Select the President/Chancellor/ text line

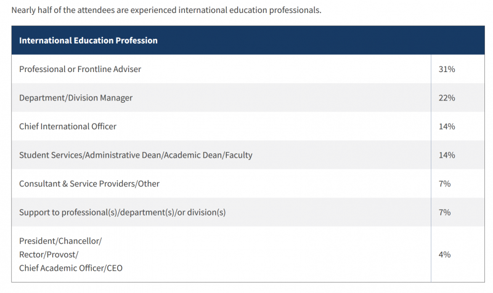tap(60, 241)
